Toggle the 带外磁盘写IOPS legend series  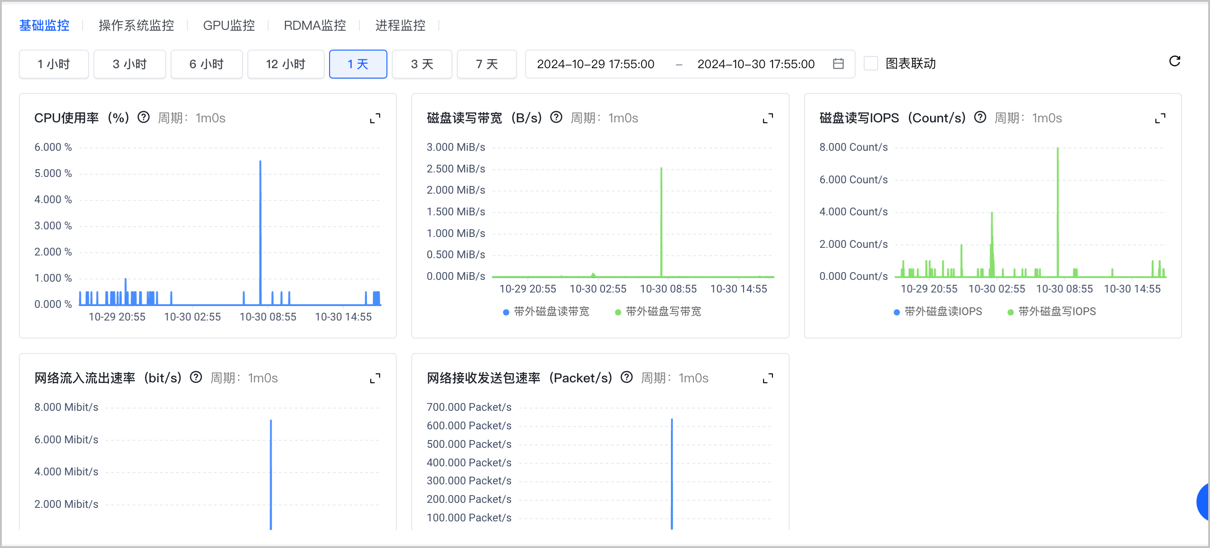pyautogui.click(x=1052, y=312)
